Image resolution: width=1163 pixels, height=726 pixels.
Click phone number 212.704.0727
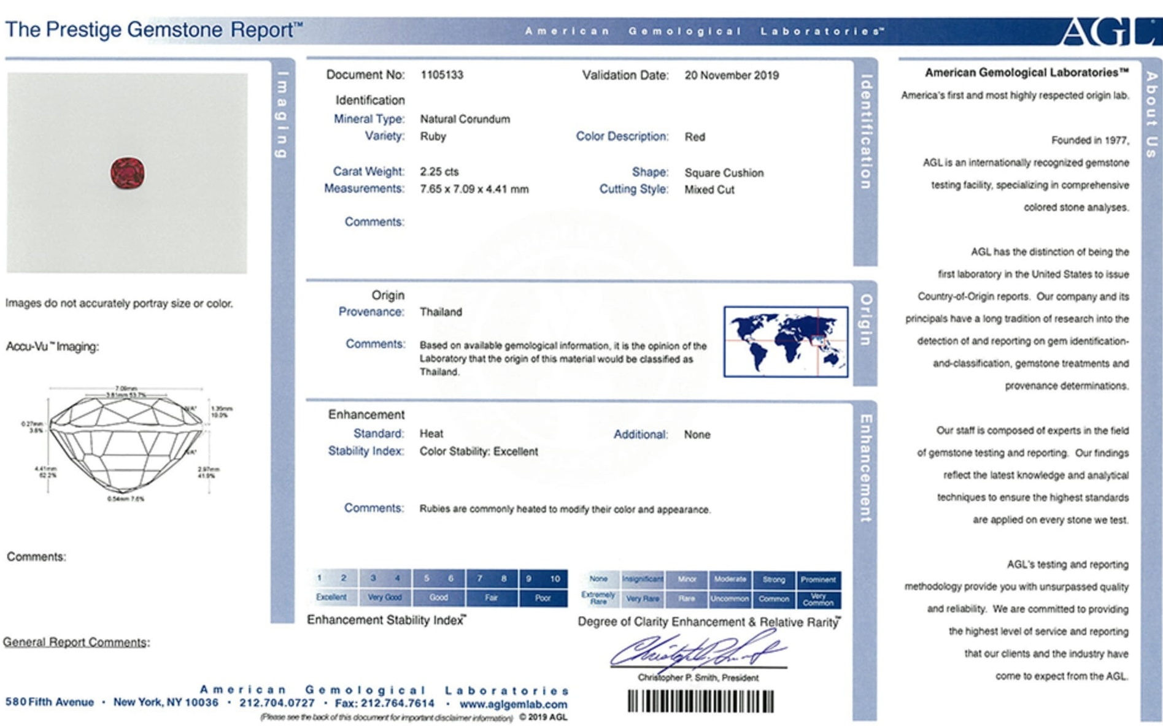277,703
